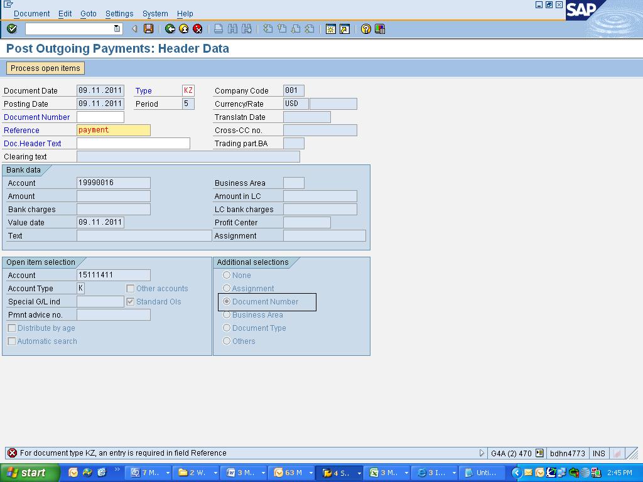Screen dimensions: 643x482
Task: Open the Settings menu
Action: click(x=119, y=13)
